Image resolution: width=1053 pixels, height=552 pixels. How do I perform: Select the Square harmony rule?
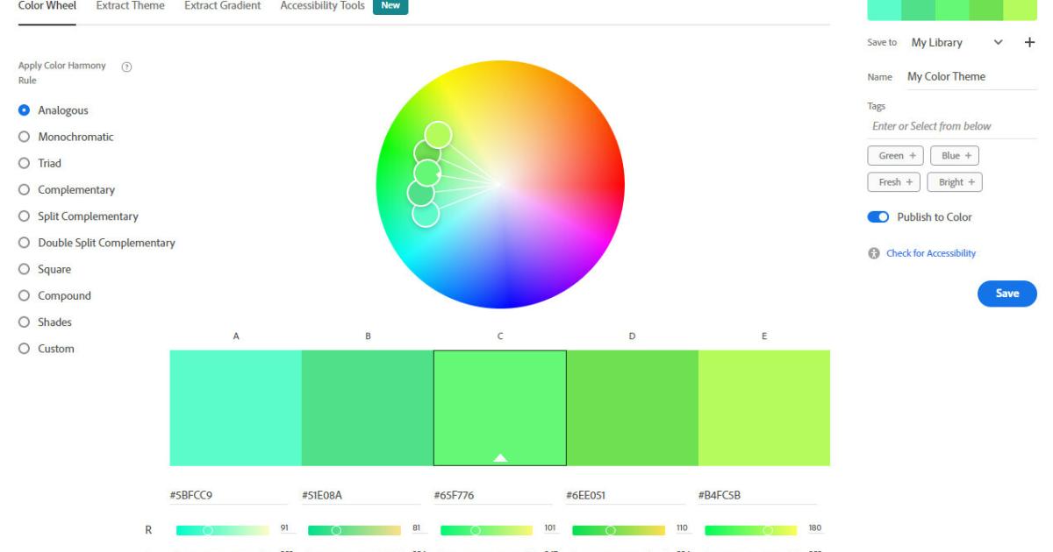pyautogui.click(x=45, y=269)
